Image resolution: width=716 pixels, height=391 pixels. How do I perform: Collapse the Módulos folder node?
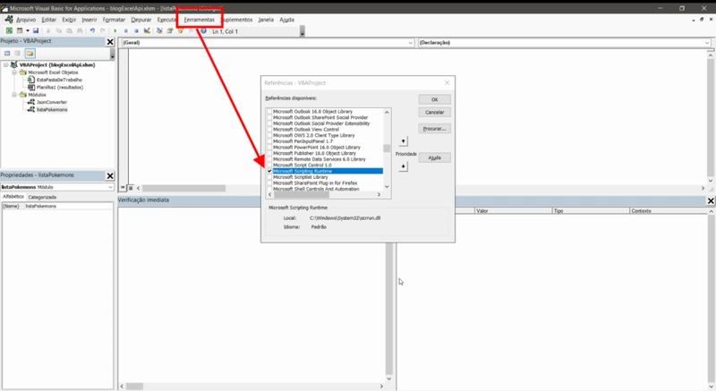point(14,95)
